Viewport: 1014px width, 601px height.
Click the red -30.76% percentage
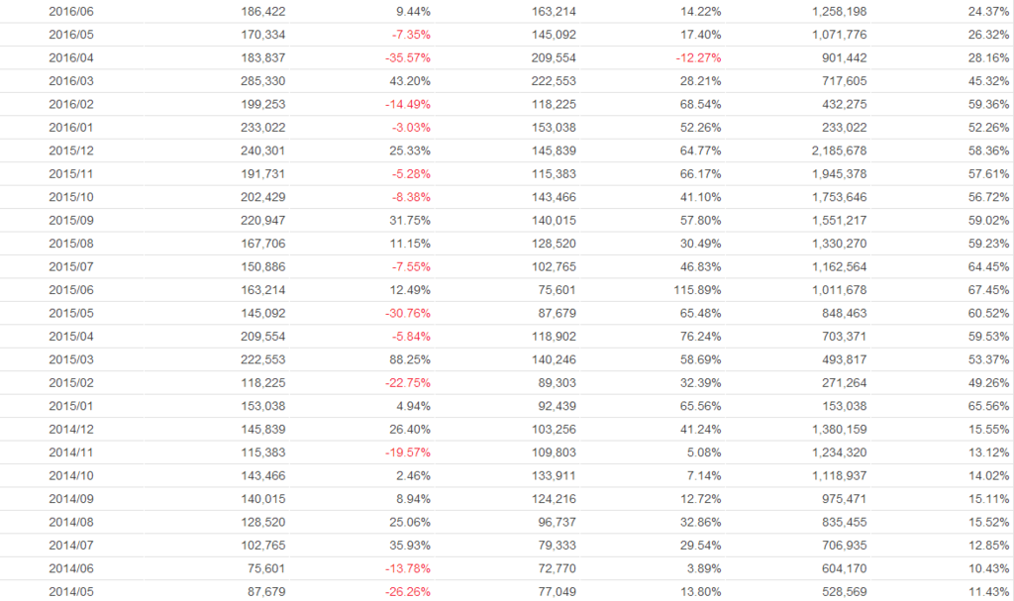408,313
